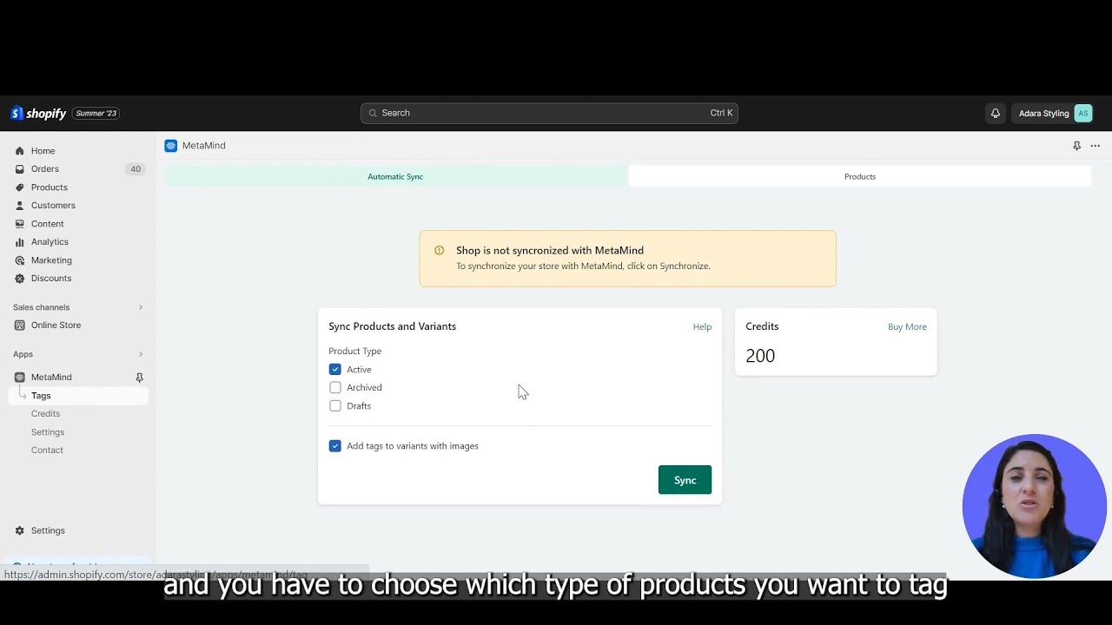Click the Customers person icon
Viewport: 1112px width, 625px height.
point(20,206)
